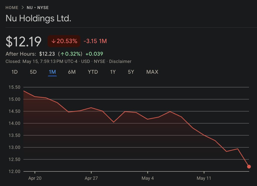Click the -3.15 1M change text

point(95,41)
